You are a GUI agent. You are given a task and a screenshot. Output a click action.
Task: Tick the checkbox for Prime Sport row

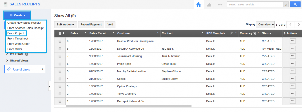(x=60, y=64)
